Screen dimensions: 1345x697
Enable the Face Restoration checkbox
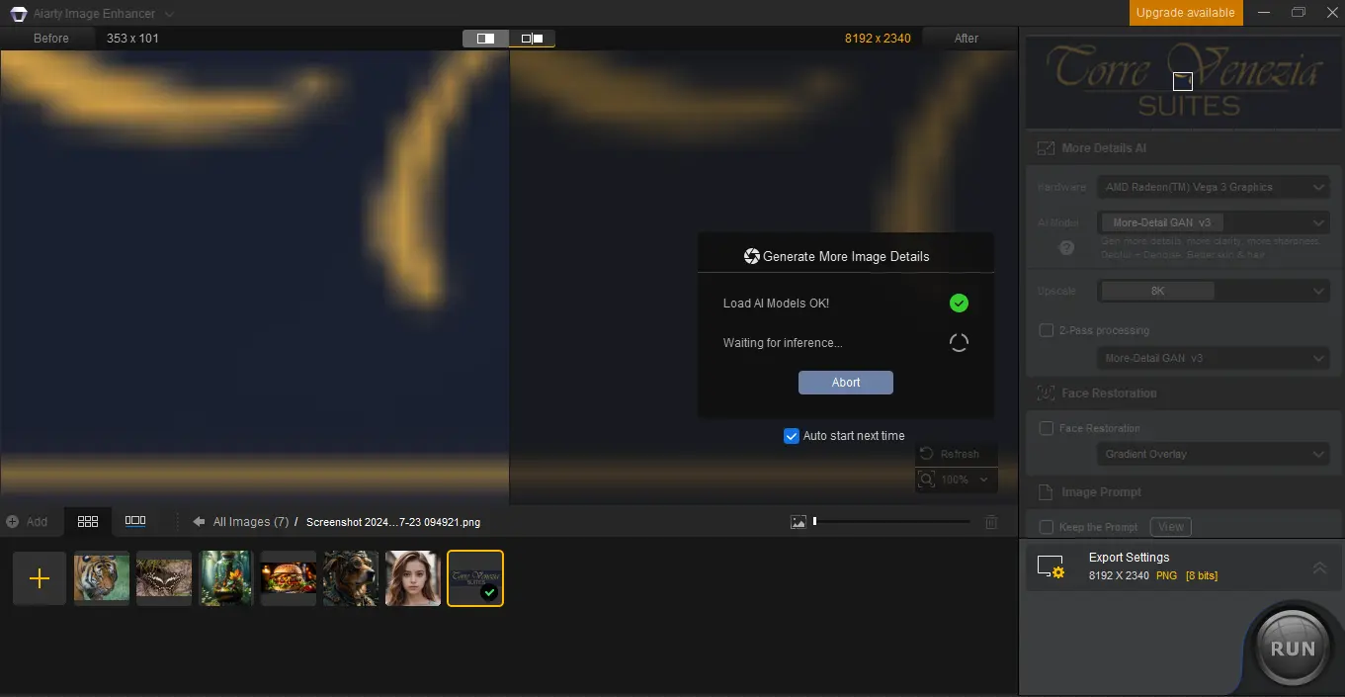coord(1046,428)
